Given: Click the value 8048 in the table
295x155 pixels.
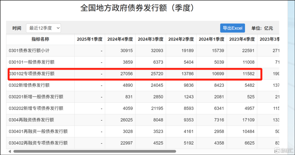Looking at the screenshot, I should coord(158,120).
